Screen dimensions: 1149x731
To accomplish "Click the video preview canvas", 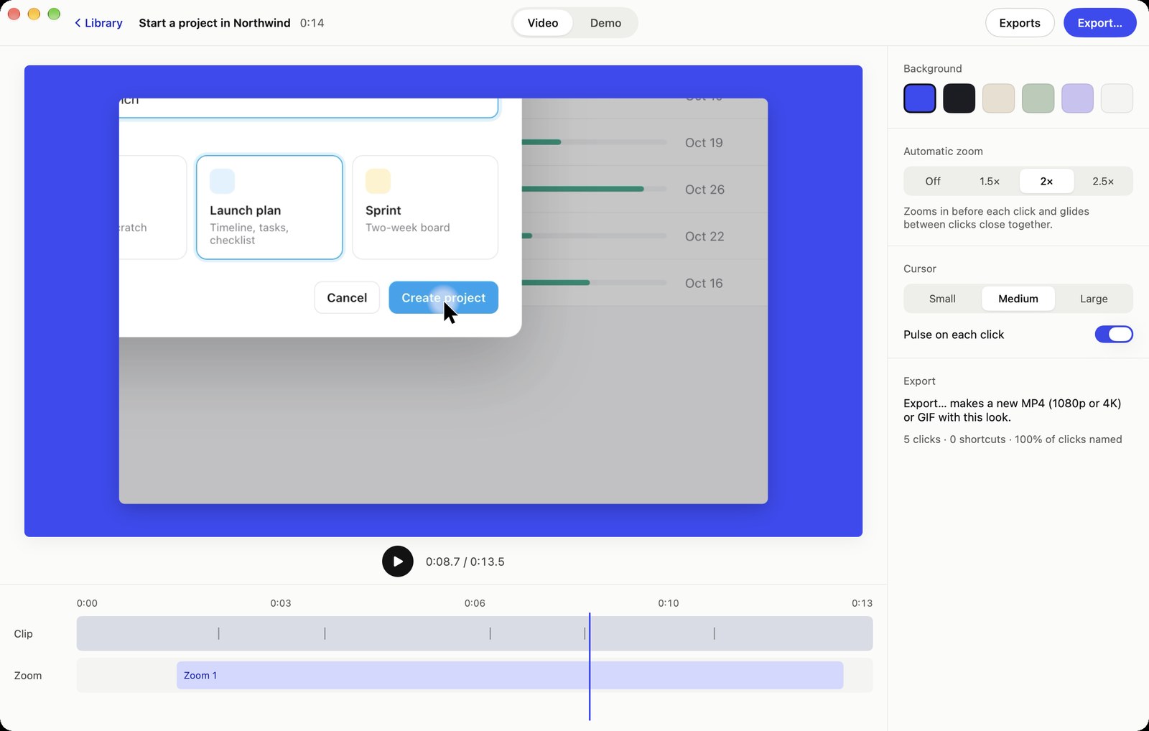I will point(443,301).
